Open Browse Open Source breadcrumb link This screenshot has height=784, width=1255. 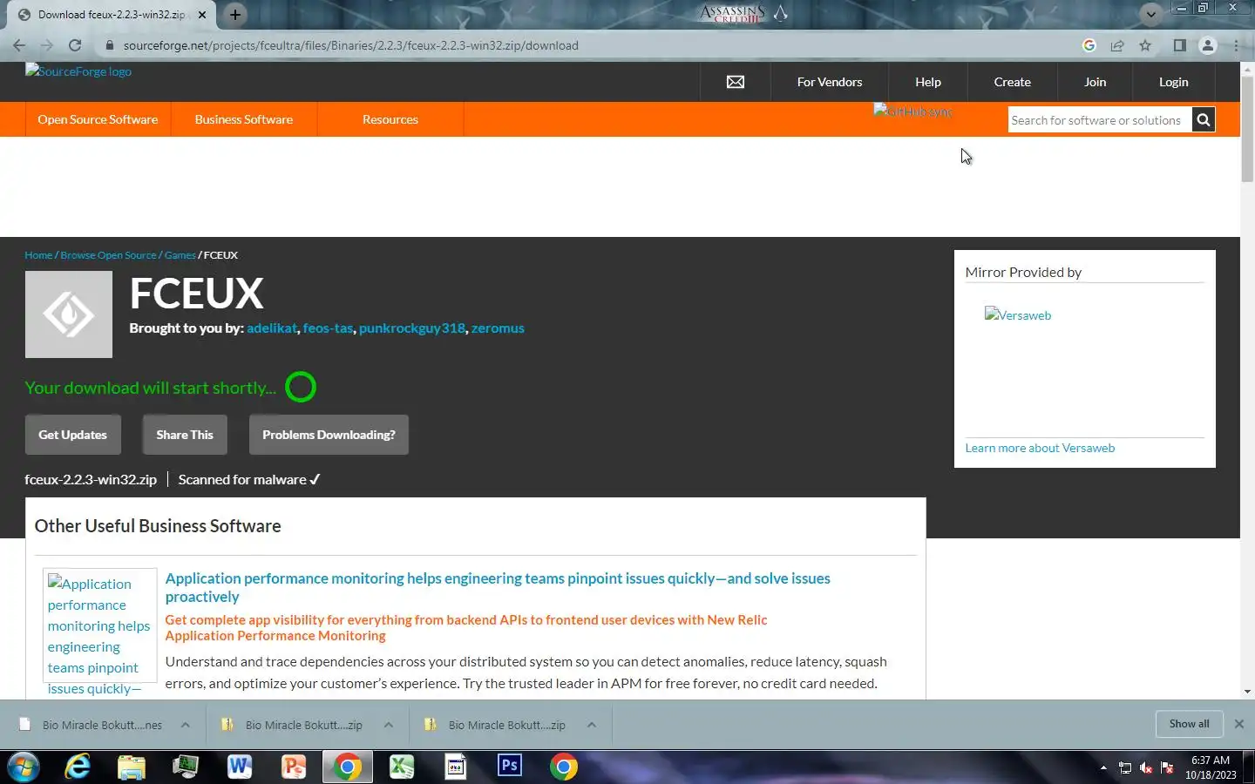(x=108, y=255)
